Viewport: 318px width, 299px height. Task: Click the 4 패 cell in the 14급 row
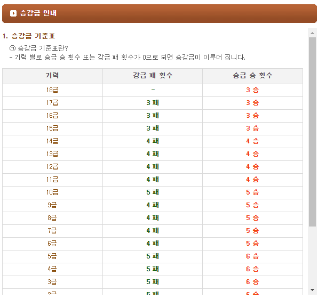tap(153, 141)
